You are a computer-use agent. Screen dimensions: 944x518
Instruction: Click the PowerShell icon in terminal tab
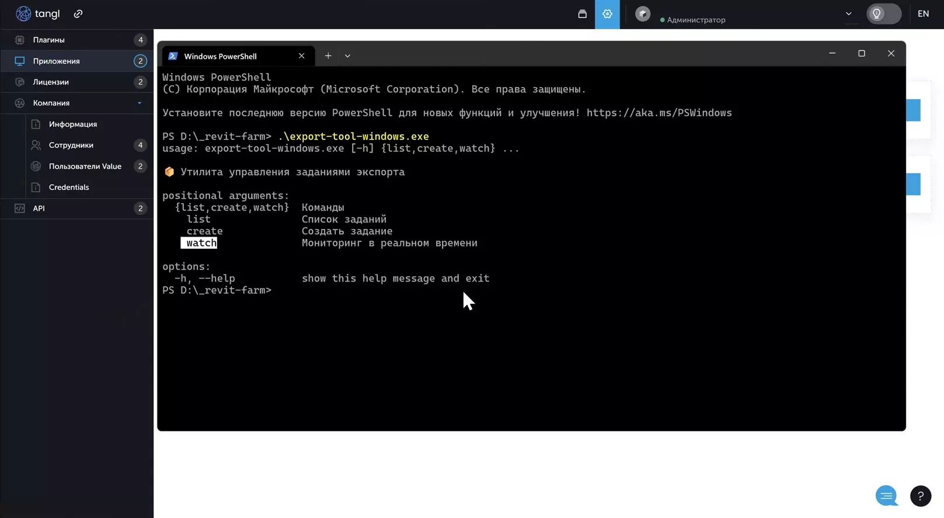tap(173, 56)
